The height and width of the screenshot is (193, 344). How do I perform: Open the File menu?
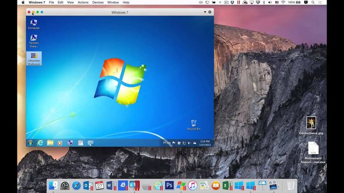point(51,2)
